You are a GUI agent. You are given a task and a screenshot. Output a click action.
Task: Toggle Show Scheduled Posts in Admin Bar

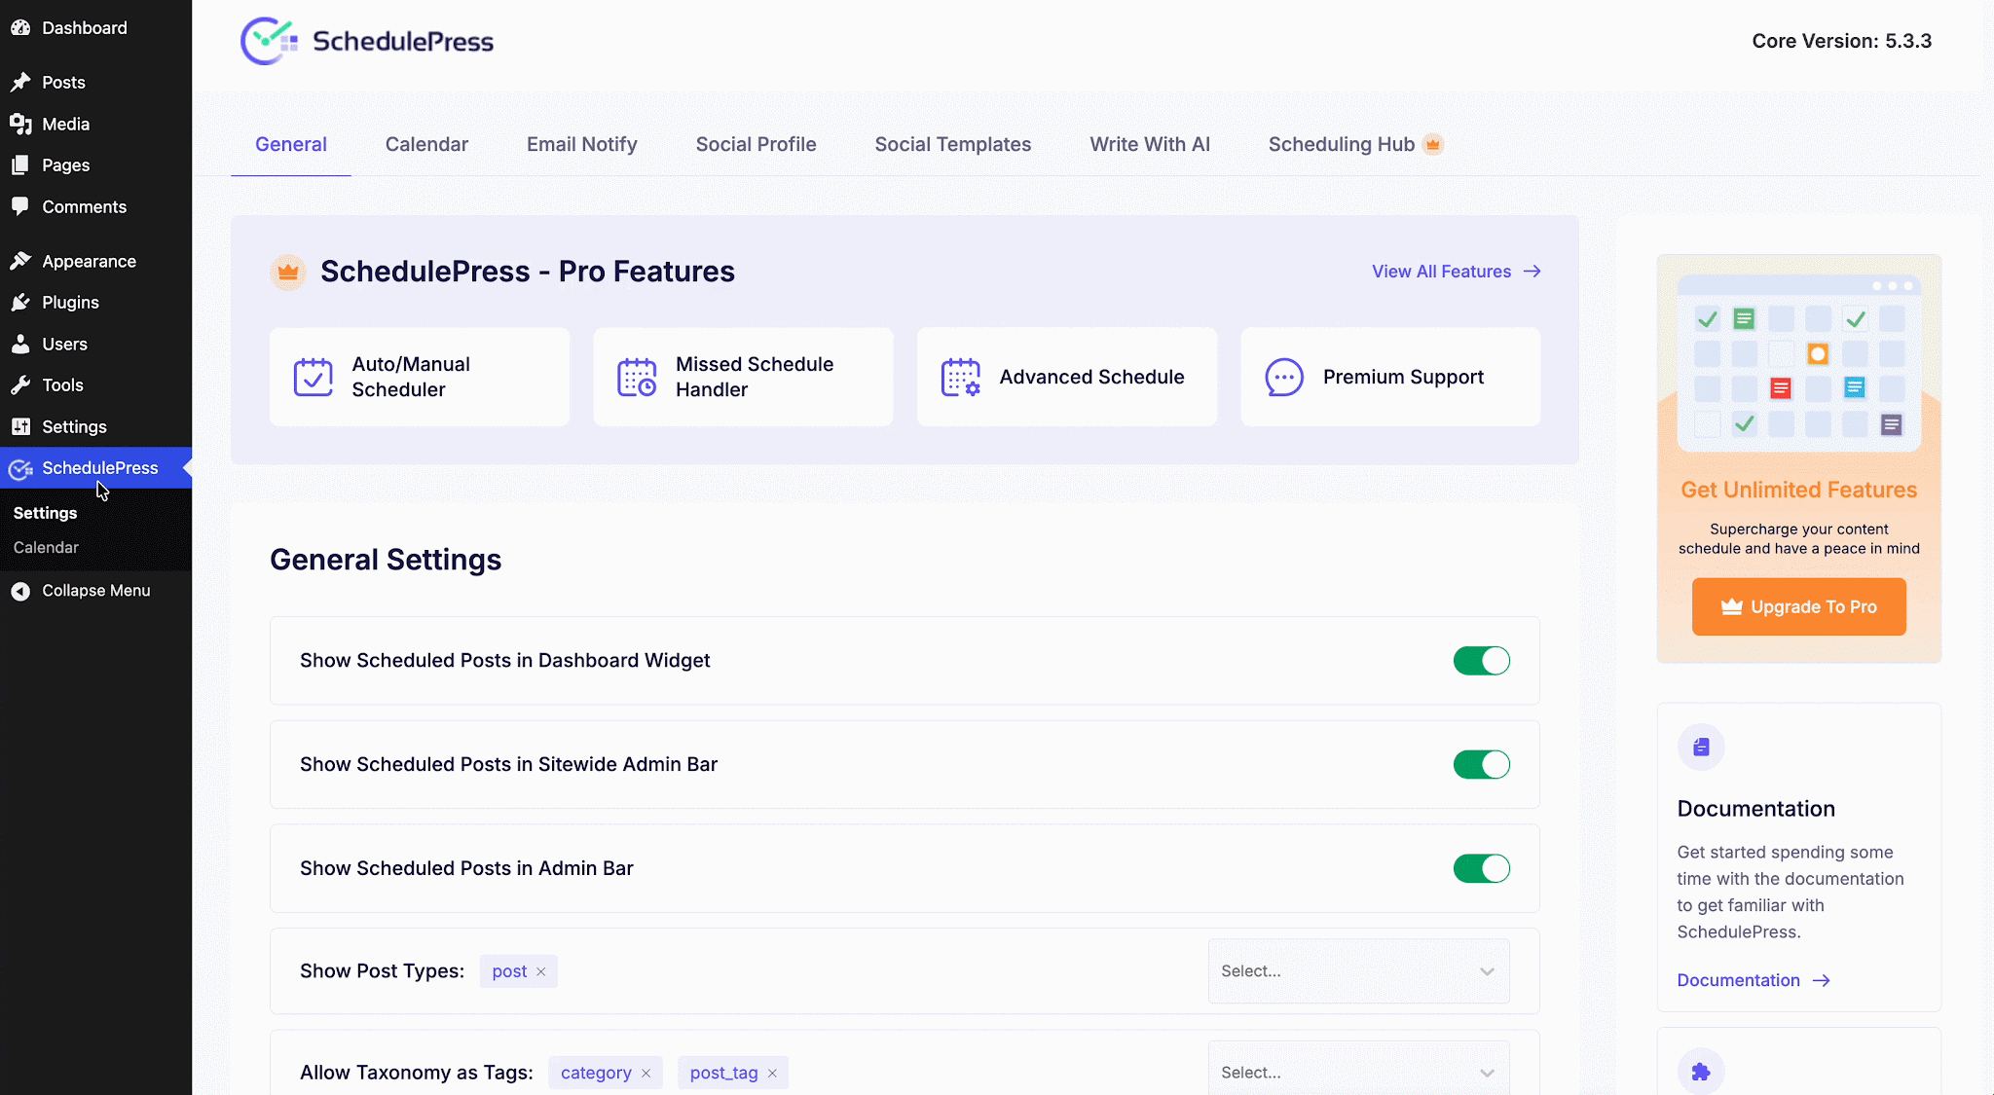1482,868
